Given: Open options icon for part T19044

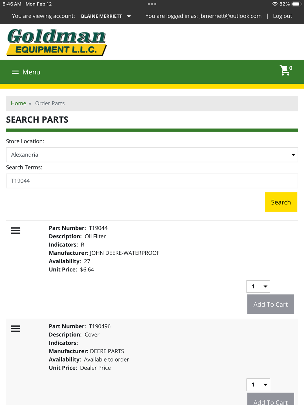Looking at the screenshot, I should (16, 230).
